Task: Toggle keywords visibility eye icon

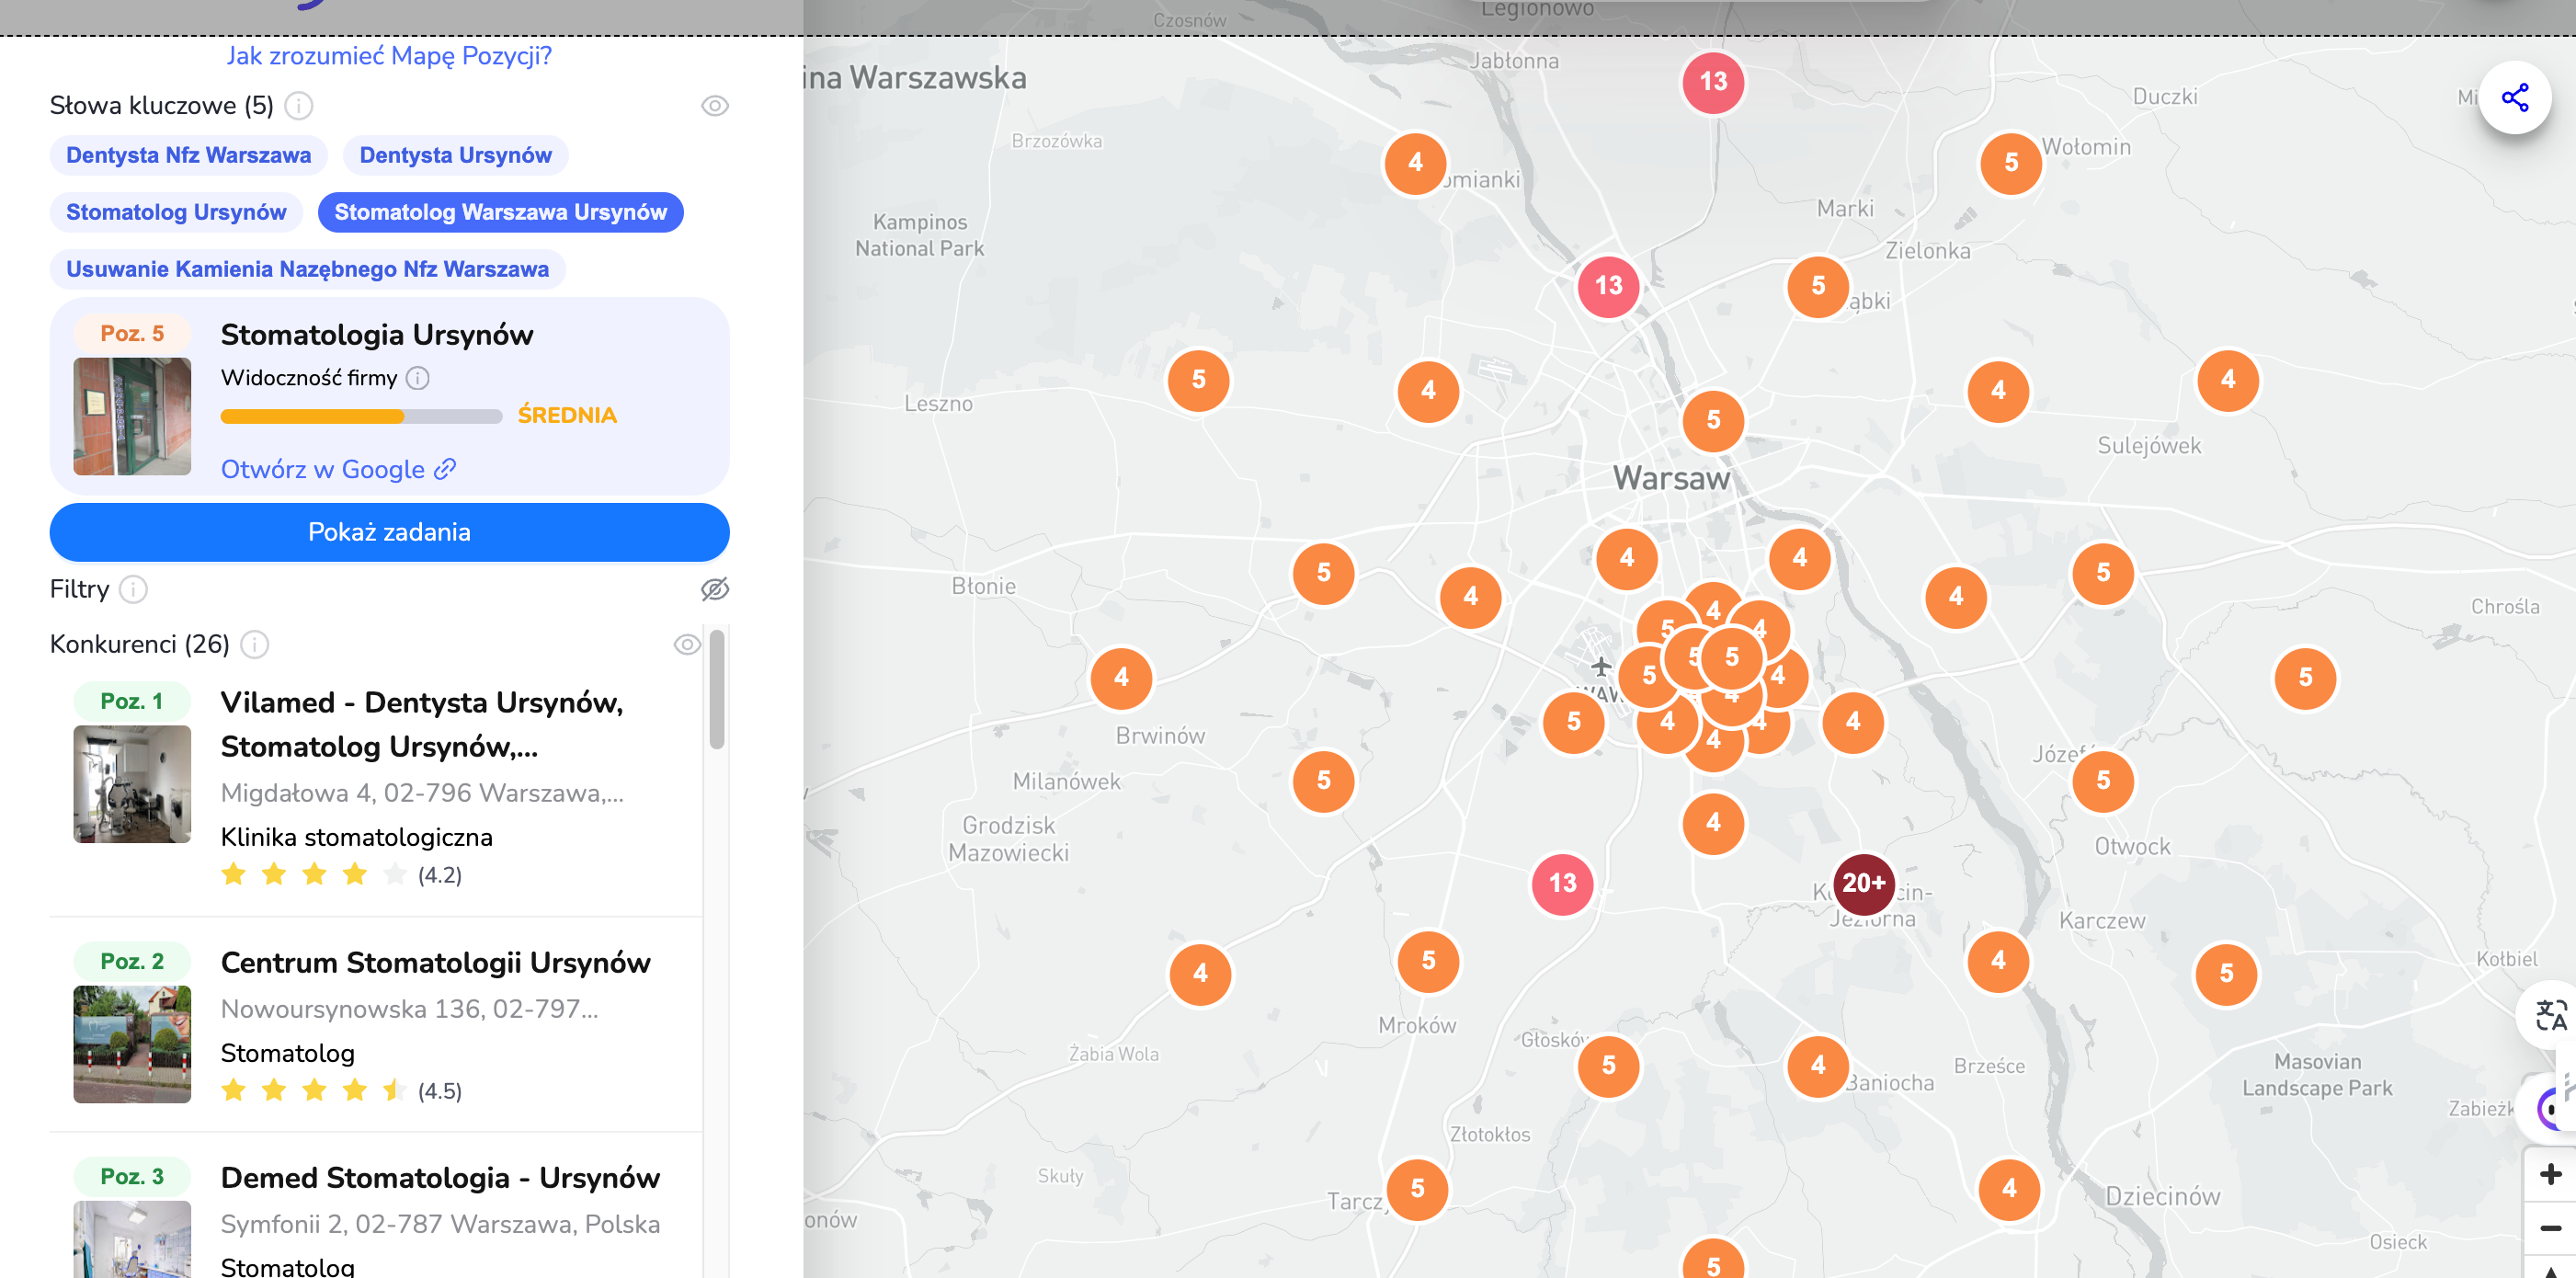Action: 714,105
